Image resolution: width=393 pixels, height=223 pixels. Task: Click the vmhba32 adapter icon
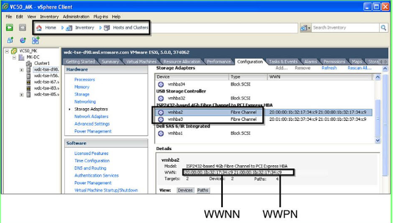[161, 98]
